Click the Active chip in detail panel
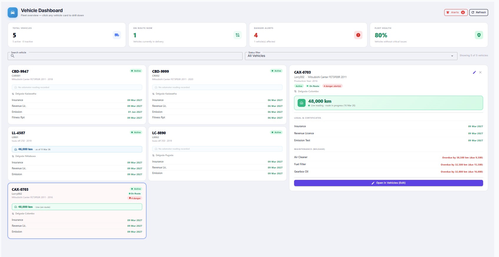499x257 pixels. point(299,86)
